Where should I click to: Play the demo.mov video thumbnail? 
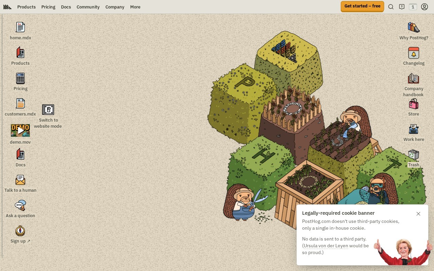tap(20, 130)
